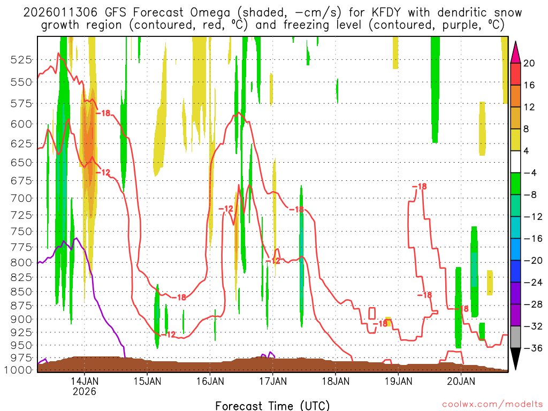Click the 2026 year label under 14JAN
The image size is (548, 411).
85,391
